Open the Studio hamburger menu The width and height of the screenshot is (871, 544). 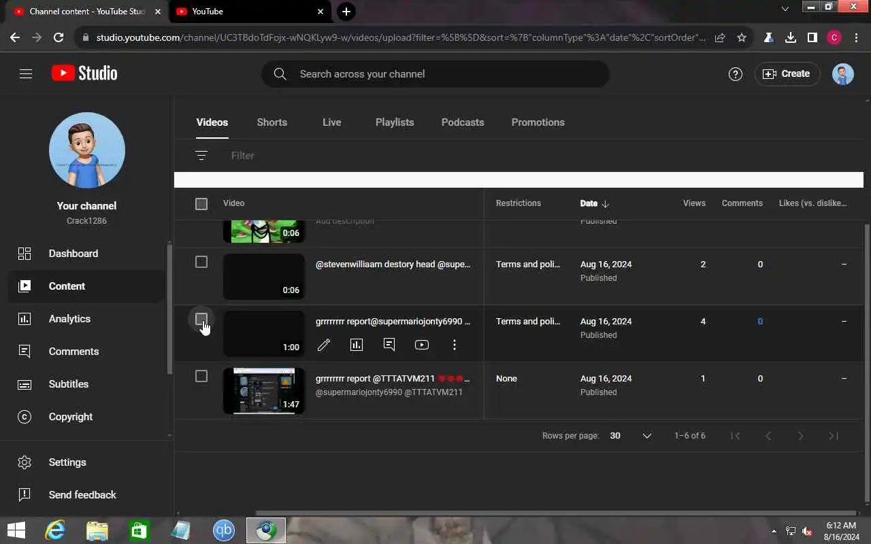click(x=26, y=73)
